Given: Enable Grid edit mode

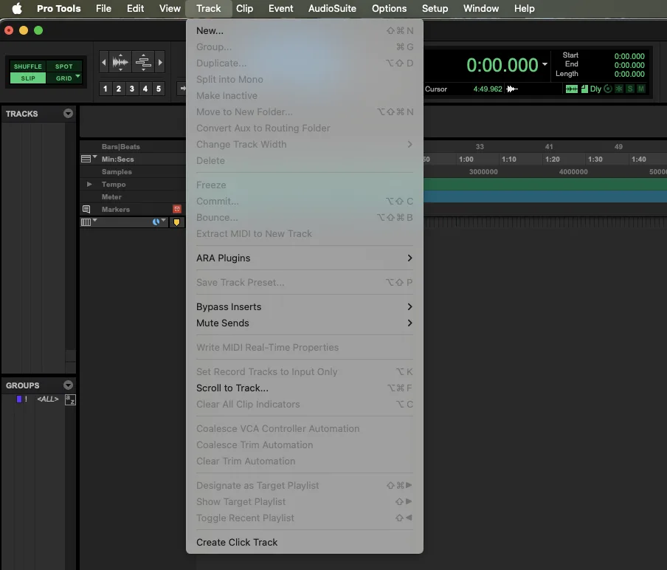Looking at the screenshot, I should [62, 78].
